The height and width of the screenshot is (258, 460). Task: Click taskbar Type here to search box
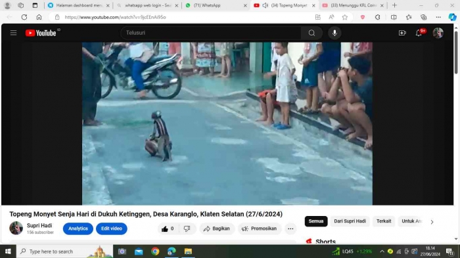(x=64, y=251)
